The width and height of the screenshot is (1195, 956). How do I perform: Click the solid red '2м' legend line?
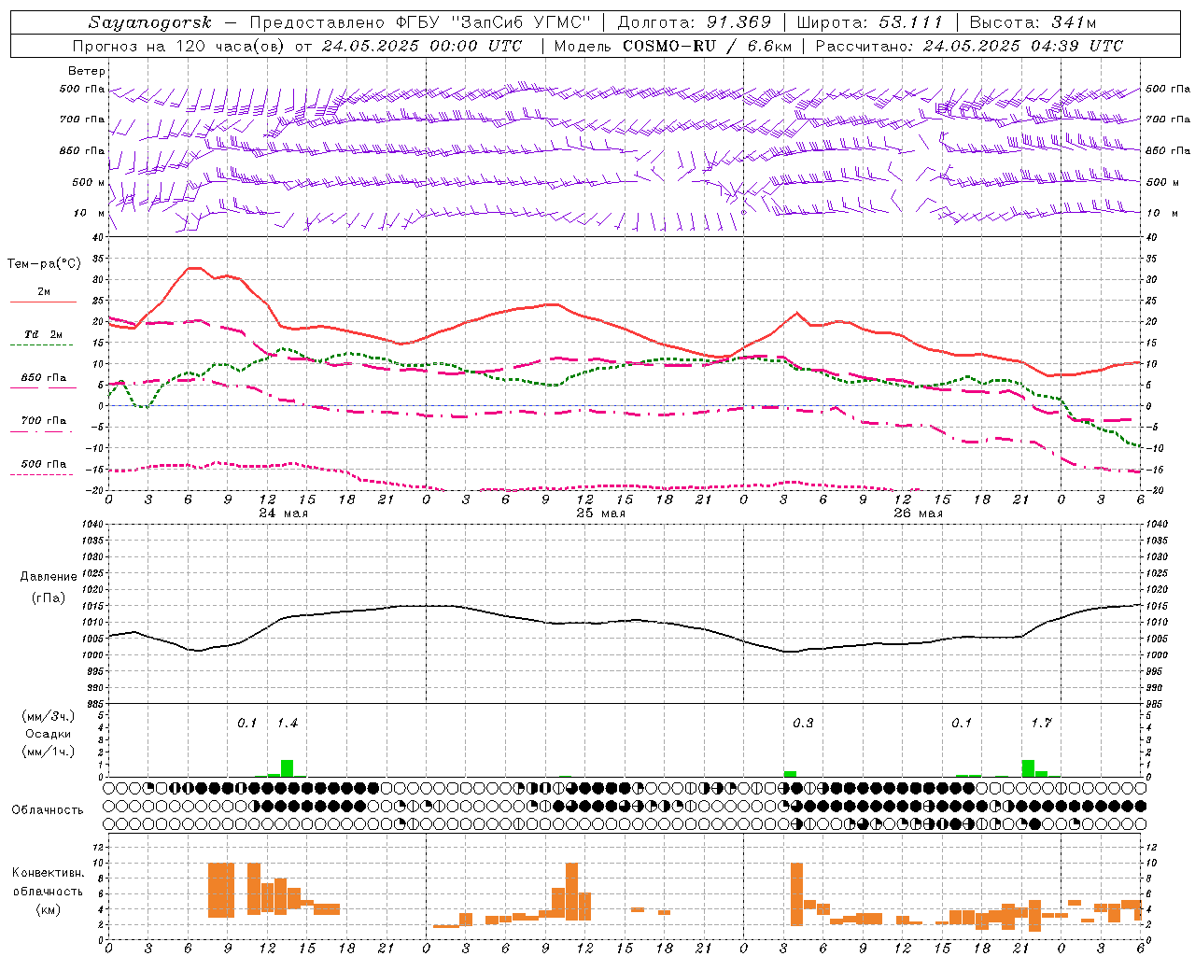coord(43,302)
